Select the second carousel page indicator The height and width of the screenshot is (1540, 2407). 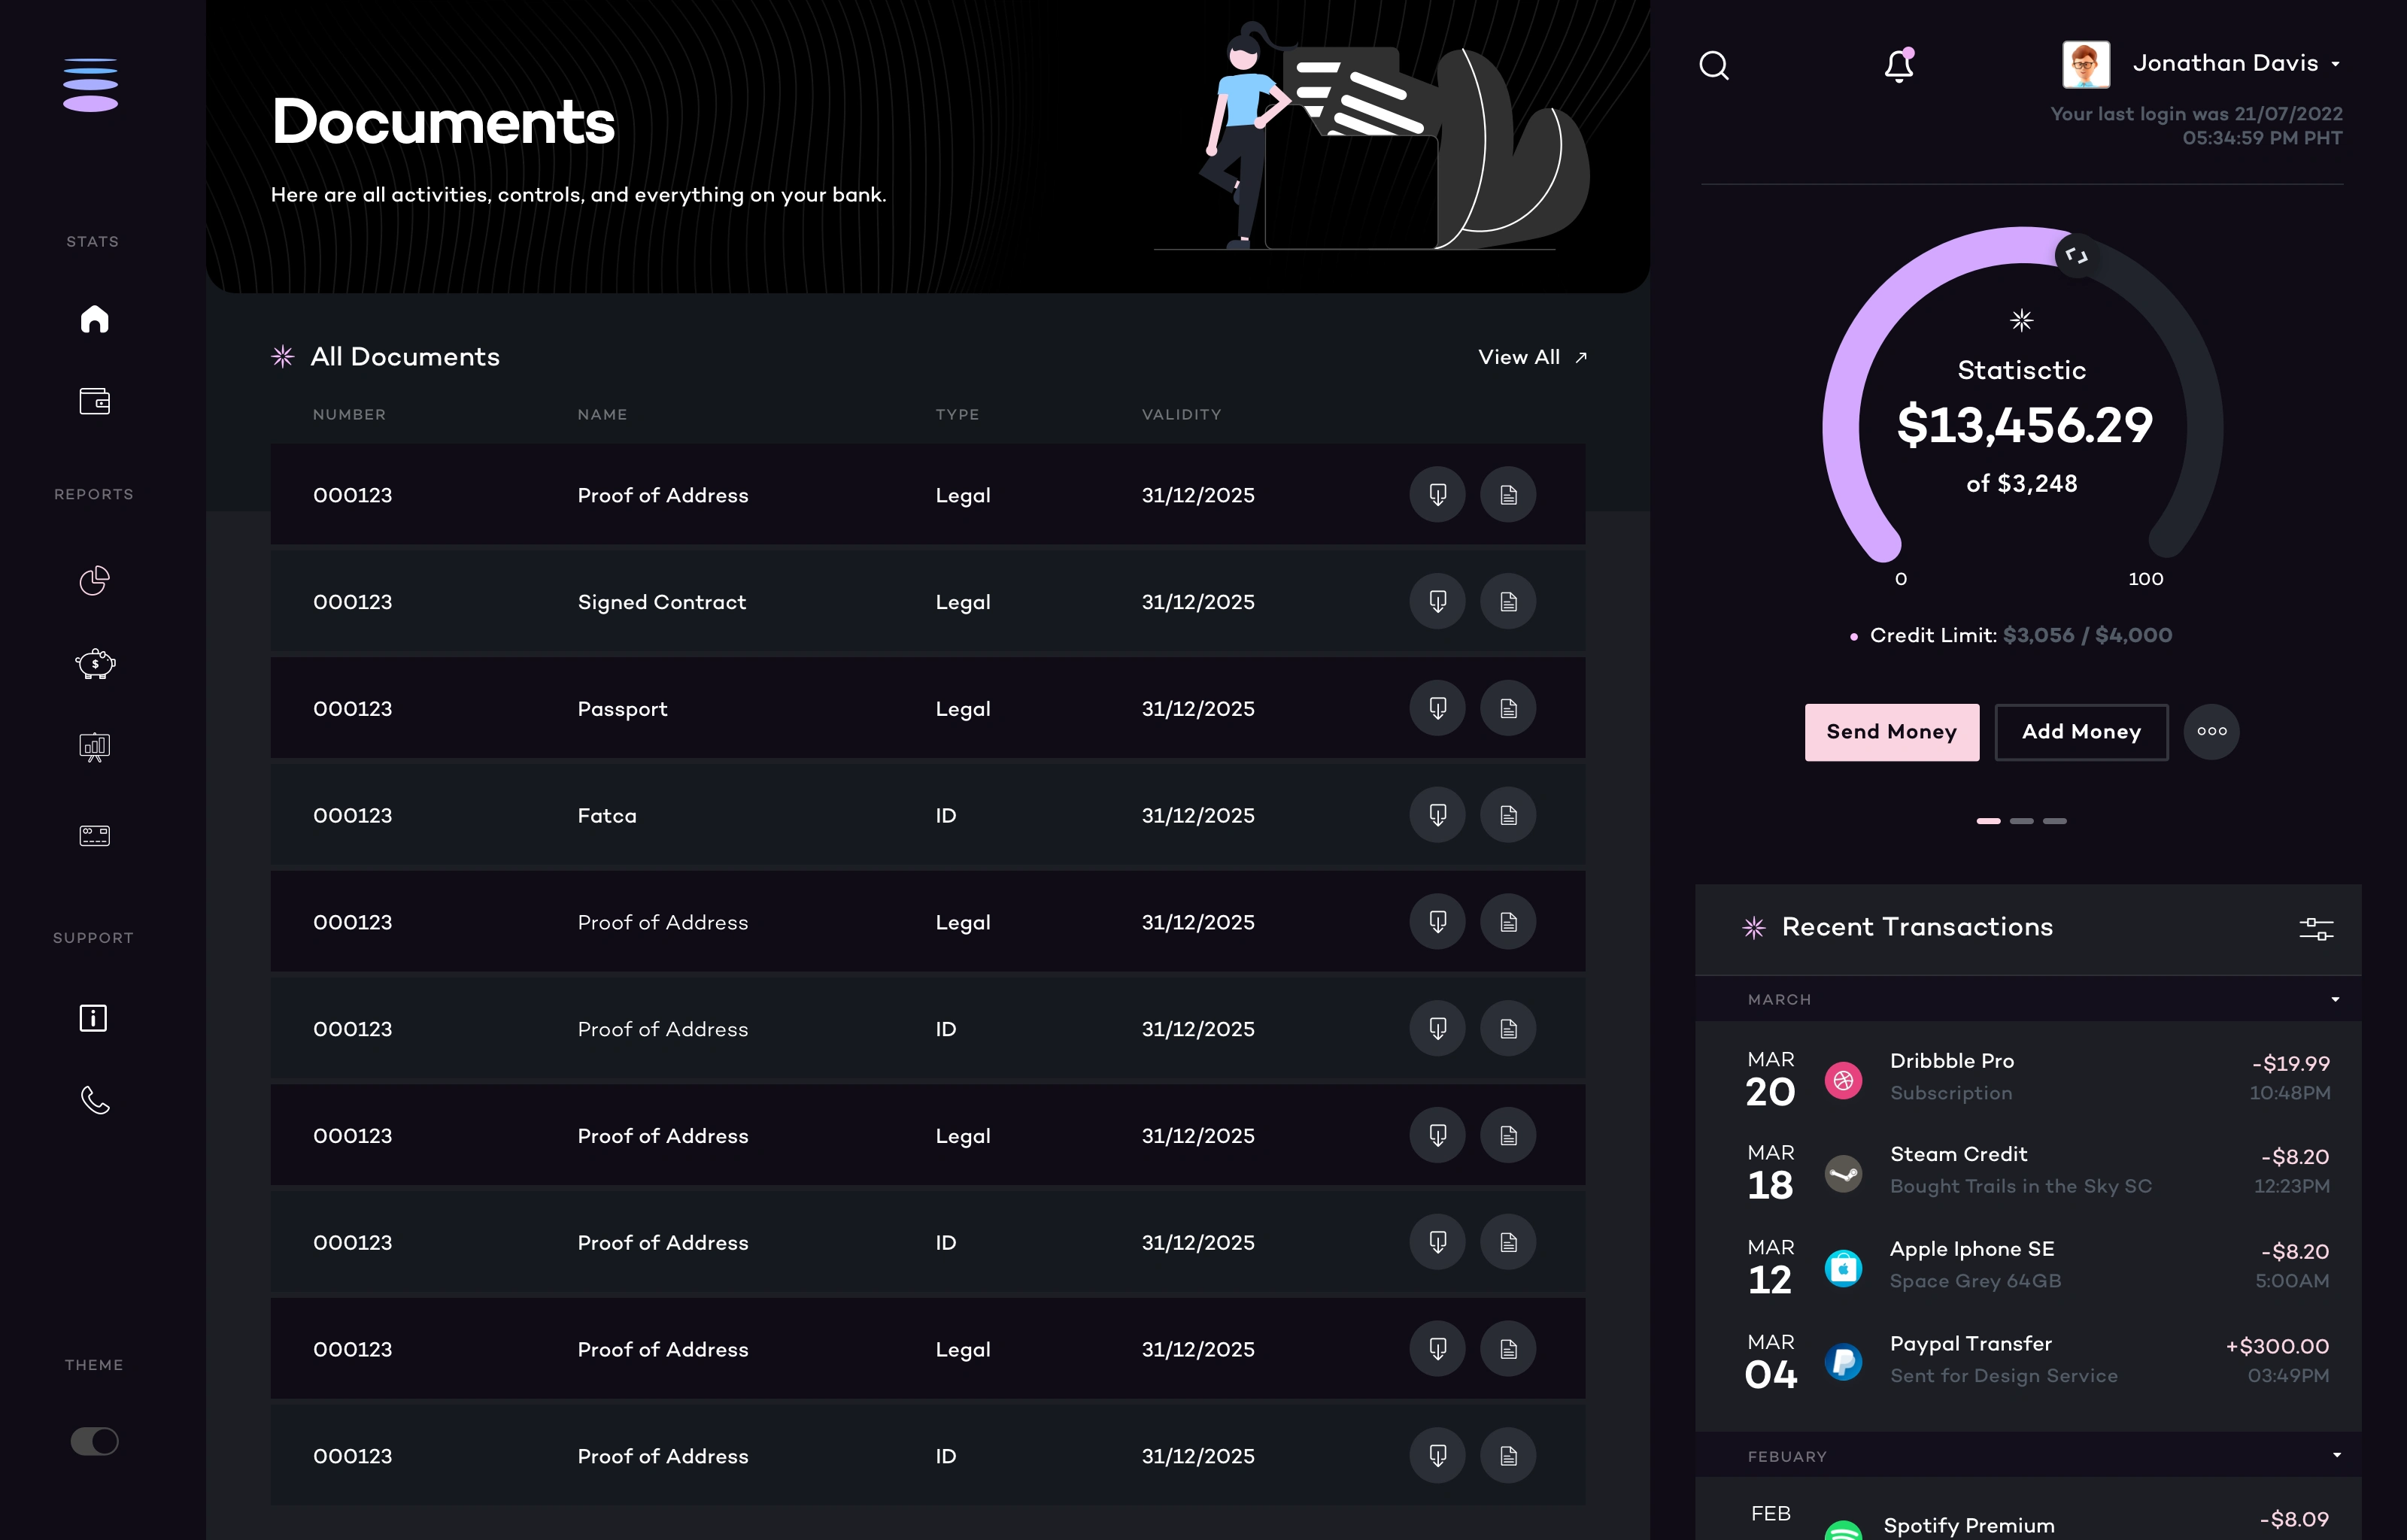coord(2021,821)
